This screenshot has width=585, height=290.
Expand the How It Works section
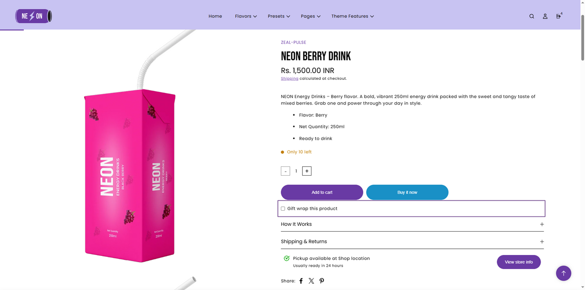click(x=412, y=224)
